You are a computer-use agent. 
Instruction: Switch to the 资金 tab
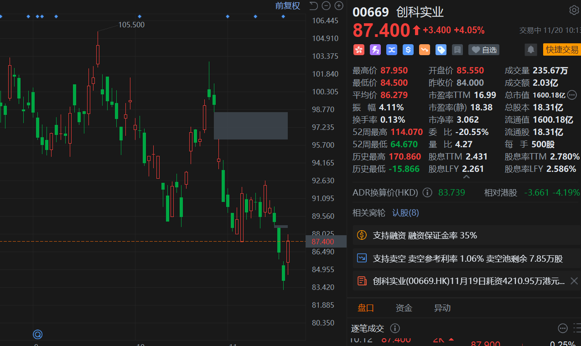(404, 308)
